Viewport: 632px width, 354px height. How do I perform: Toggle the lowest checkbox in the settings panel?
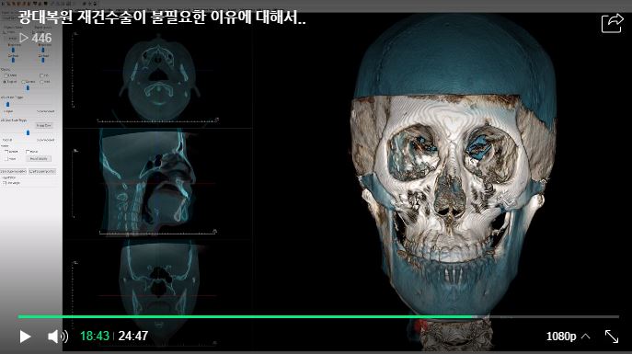pyautogui.click(x=5, y=183)
